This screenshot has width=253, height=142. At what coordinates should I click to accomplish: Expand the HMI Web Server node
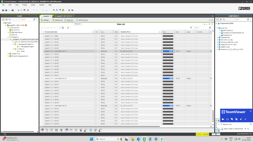tap(8, 32)
